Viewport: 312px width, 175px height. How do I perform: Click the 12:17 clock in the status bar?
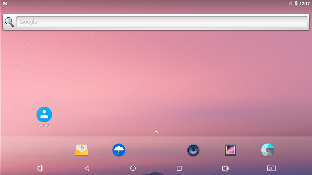pyautogui.click(x=304, y=4)
